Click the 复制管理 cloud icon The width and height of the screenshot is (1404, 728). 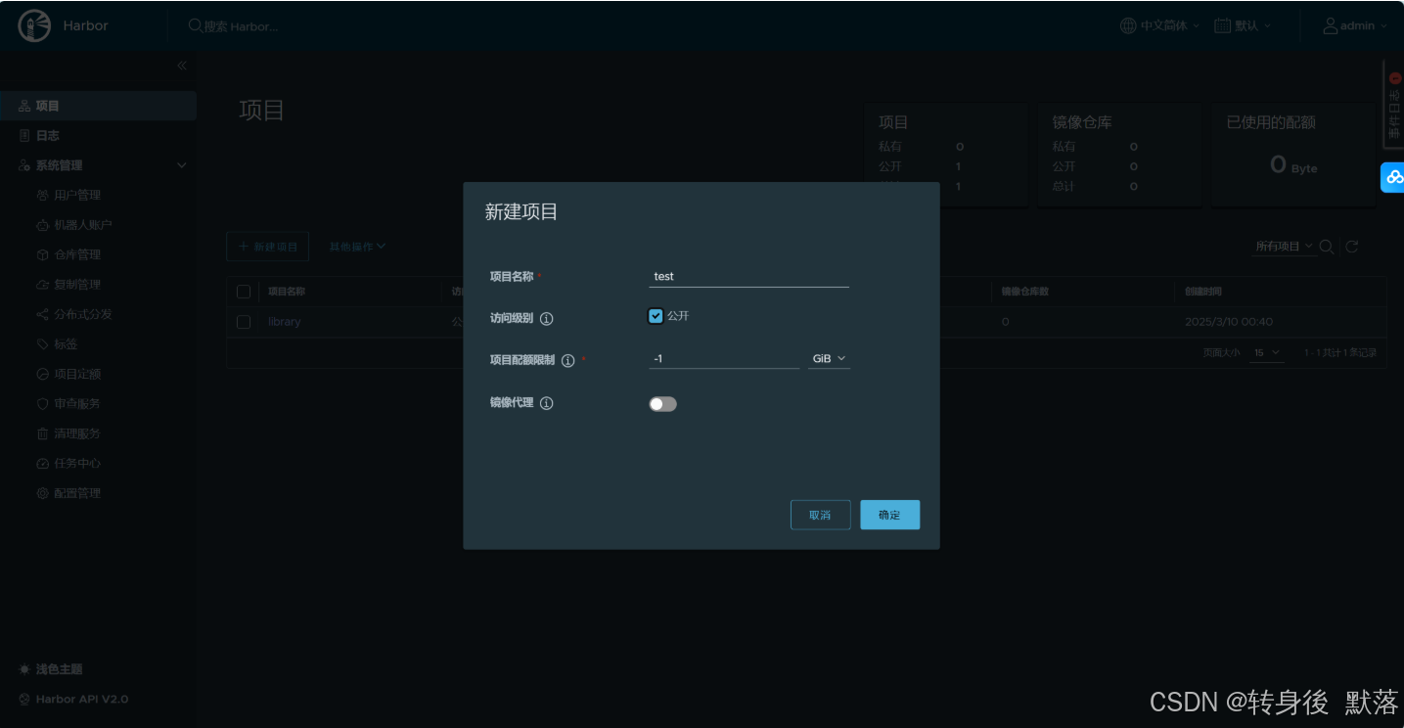coord(42,285)
